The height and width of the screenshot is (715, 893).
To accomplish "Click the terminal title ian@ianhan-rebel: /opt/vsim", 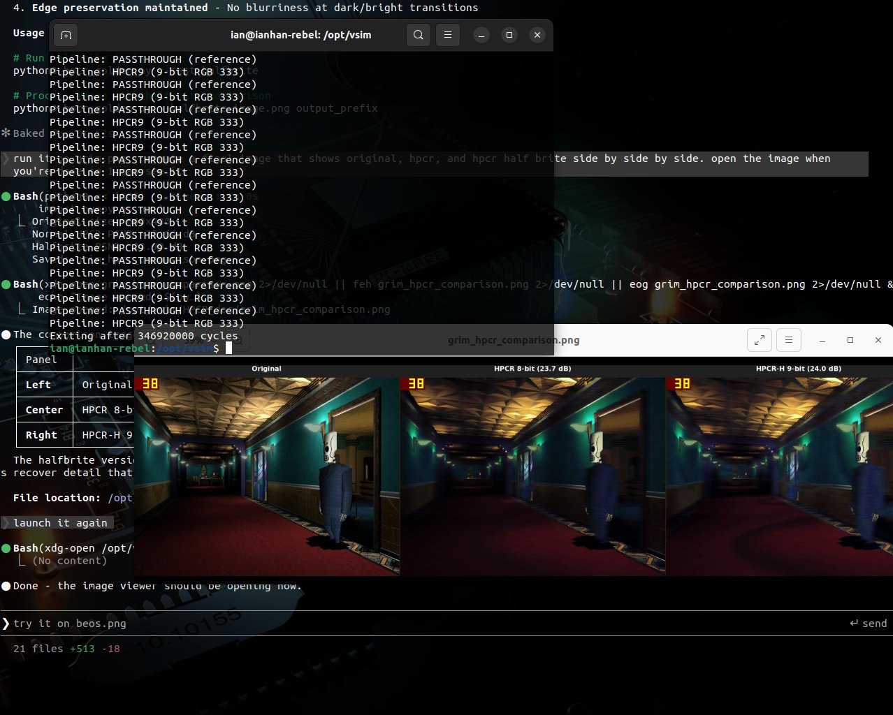I will (x=300, y=35).
